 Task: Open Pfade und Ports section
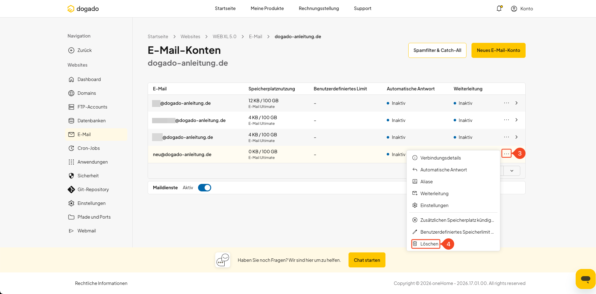tap(96, 217)
